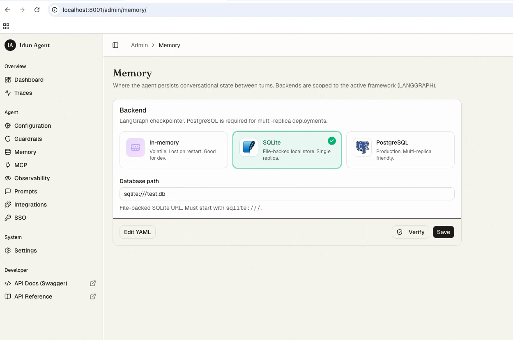Image resolution: width=513 pixels, height=340 pixels.
Task: Open Settings under System
Action: 25,250
